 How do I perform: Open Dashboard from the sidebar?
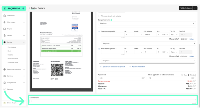[11, 16]
